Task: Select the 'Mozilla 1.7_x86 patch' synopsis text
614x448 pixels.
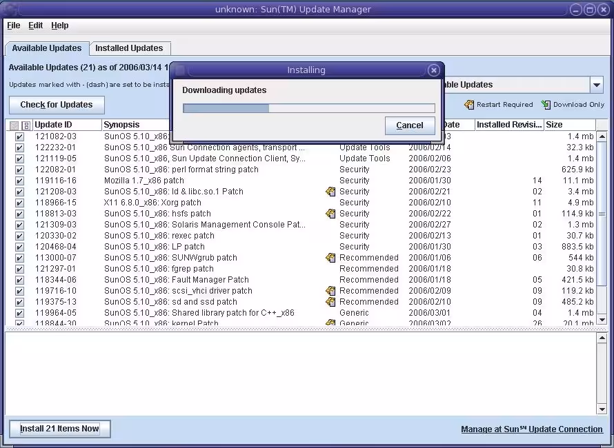Action: click(x=143, y=181)
